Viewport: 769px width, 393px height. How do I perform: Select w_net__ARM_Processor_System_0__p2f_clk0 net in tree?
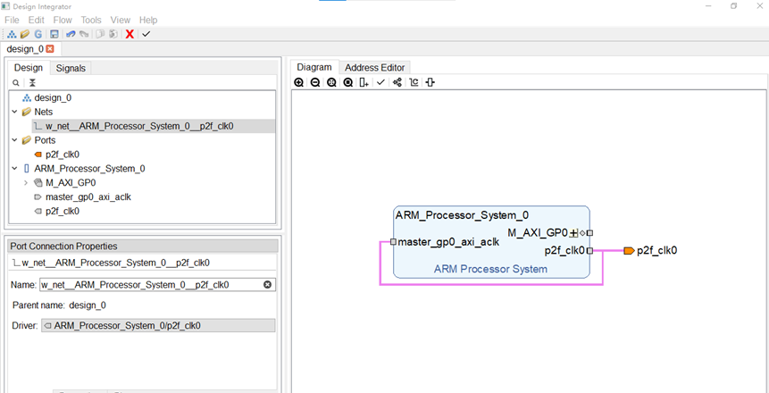139,126
